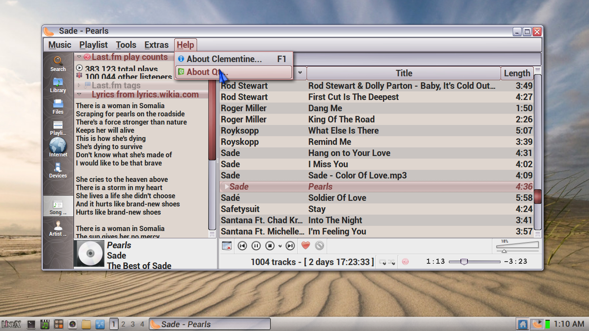The height and width of the screenshot is (331, 589).
Task: Open the Devices sidebar tab
Action: click(x=58, y=170)
